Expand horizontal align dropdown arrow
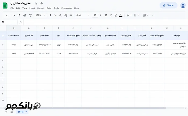Screen dimensions: 188x116 131,15
